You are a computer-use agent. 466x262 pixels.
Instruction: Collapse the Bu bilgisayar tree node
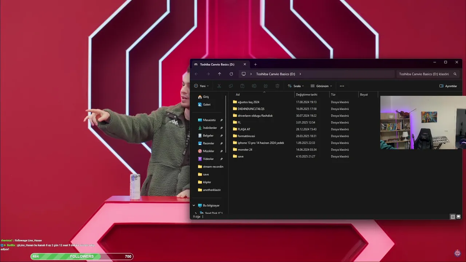click(x=194, y=205)
